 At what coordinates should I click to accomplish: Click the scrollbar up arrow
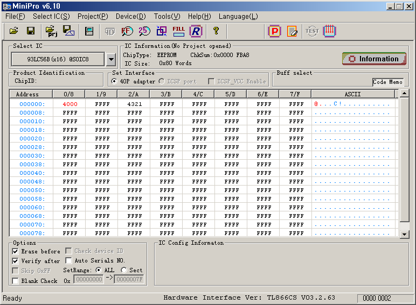click(x=404, y=93)
